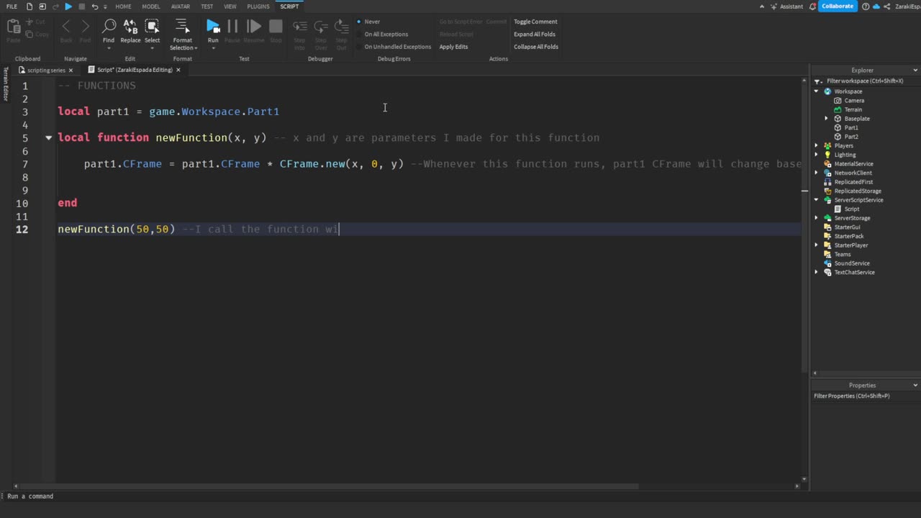Viewport: 921px width, 518px height.
Task: Select SoundService in Explorer
Action: point(851,263)
